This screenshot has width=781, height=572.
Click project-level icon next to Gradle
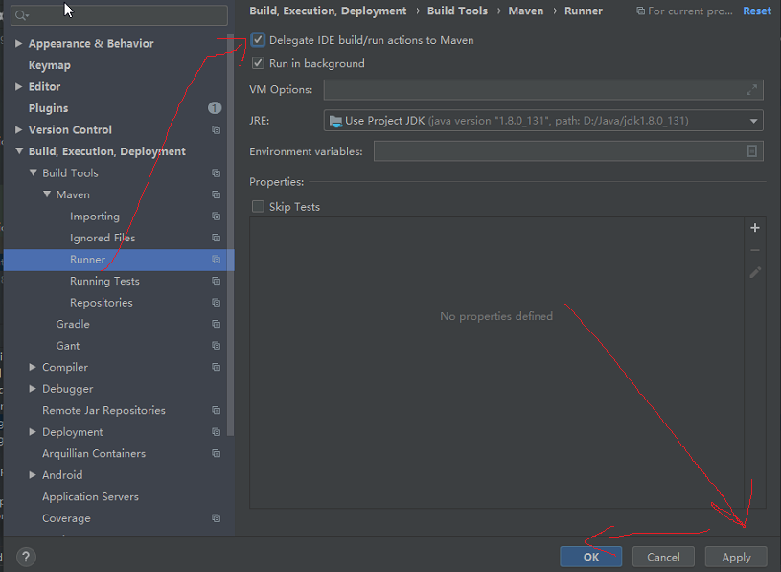[217, 324]
